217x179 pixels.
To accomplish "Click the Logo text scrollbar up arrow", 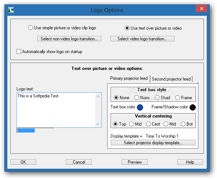I will pyautogui.click(x=98, y=96).
